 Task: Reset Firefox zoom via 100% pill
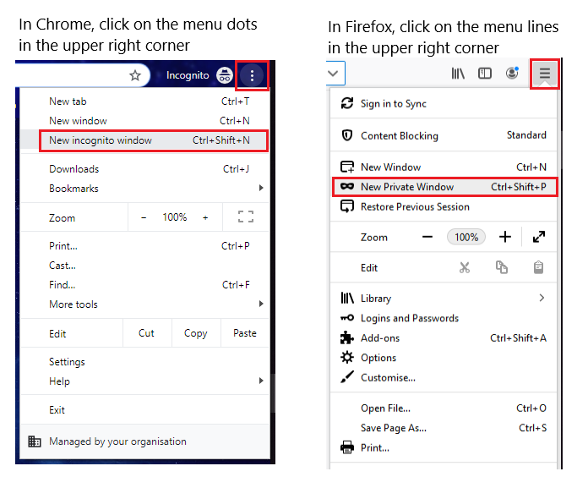[466, 237]
